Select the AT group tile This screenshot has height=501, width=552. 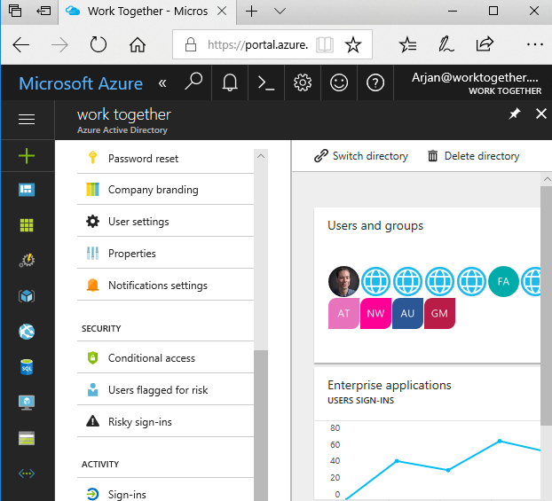pos(343,313)
